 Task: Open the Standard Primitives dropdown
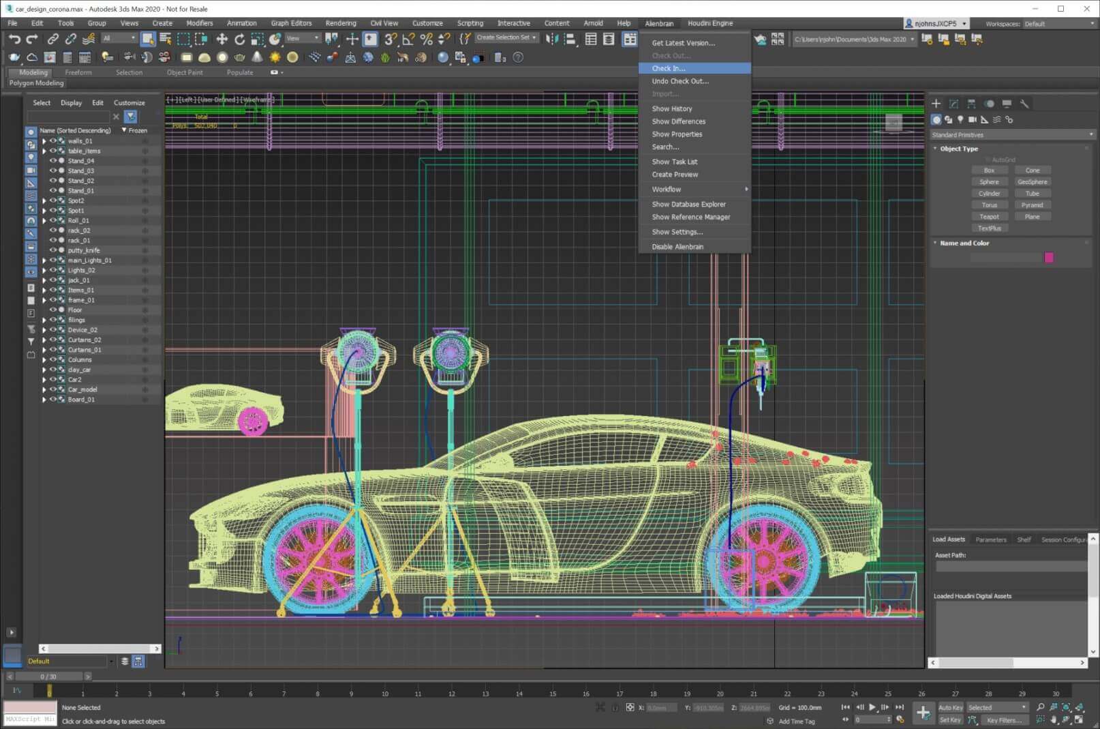tap(1012, 135)
